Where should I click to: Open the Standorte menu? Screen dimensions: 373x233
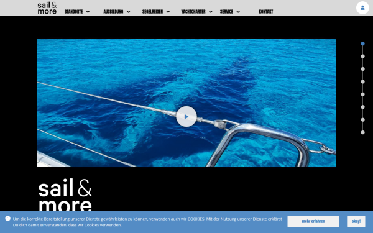[x=73, y=11]
